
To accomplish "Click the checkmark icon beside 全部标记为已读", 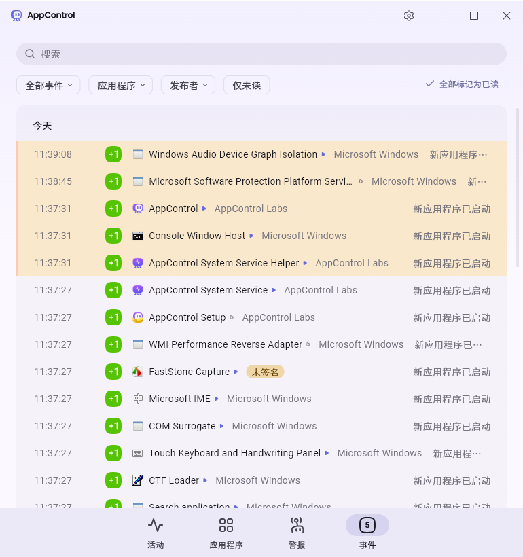I will pos(430,84).
